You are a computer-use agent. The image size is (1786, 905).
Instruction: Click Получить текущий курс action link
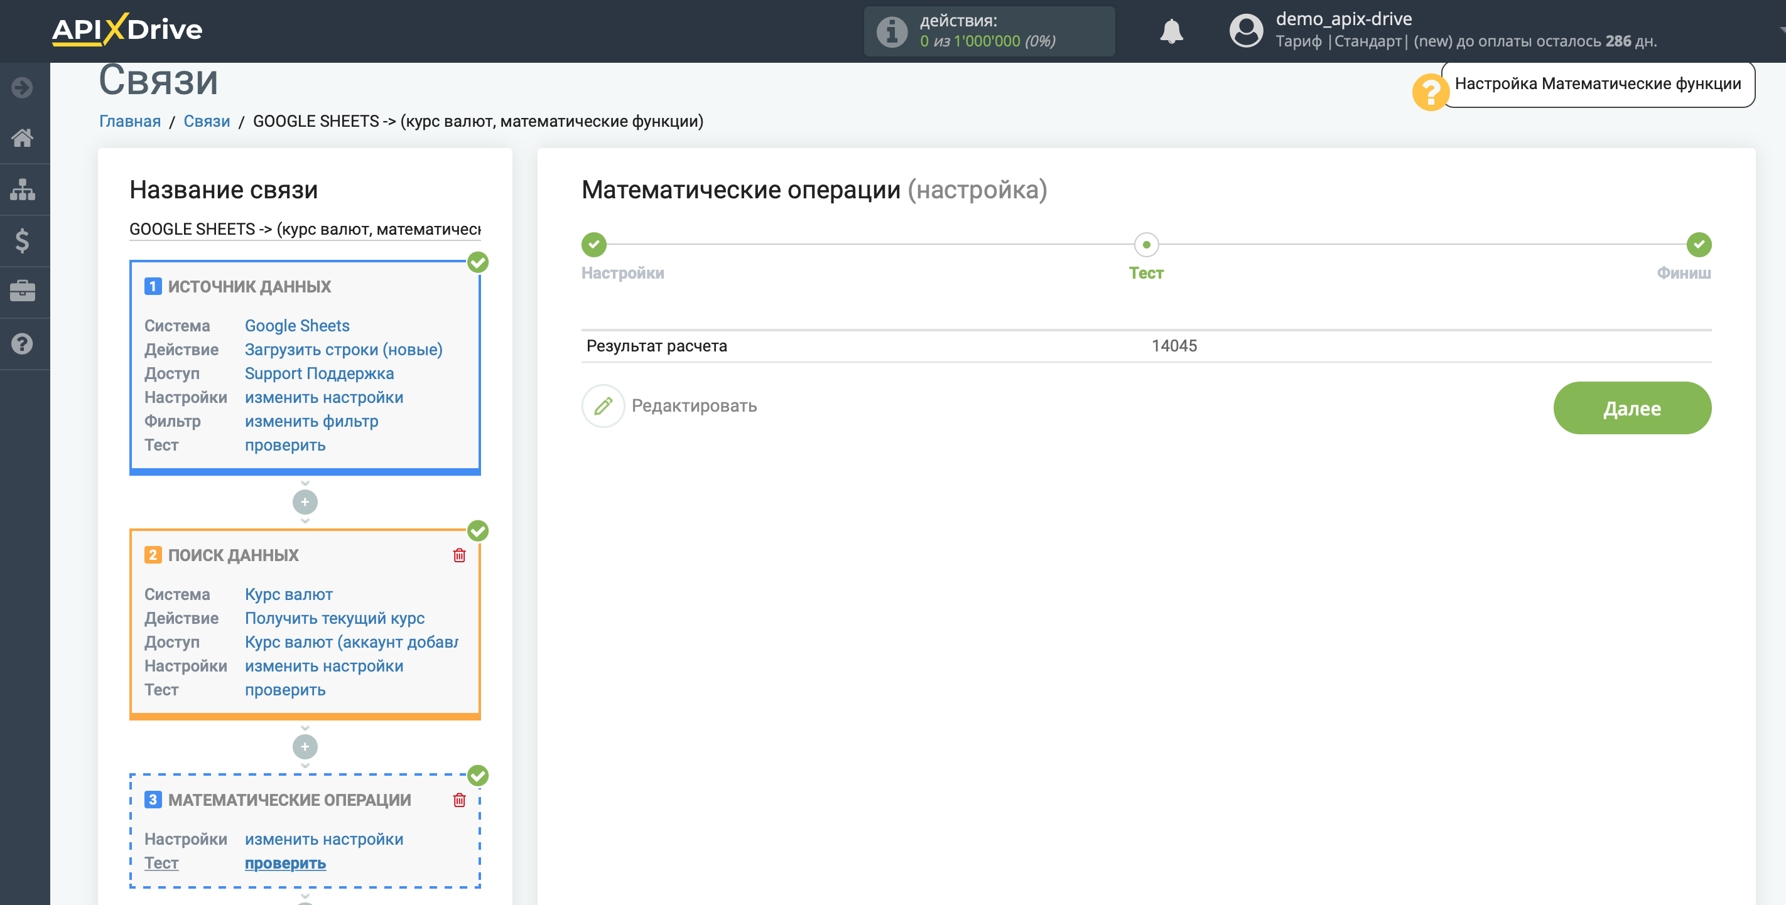(x=334, y=618)
